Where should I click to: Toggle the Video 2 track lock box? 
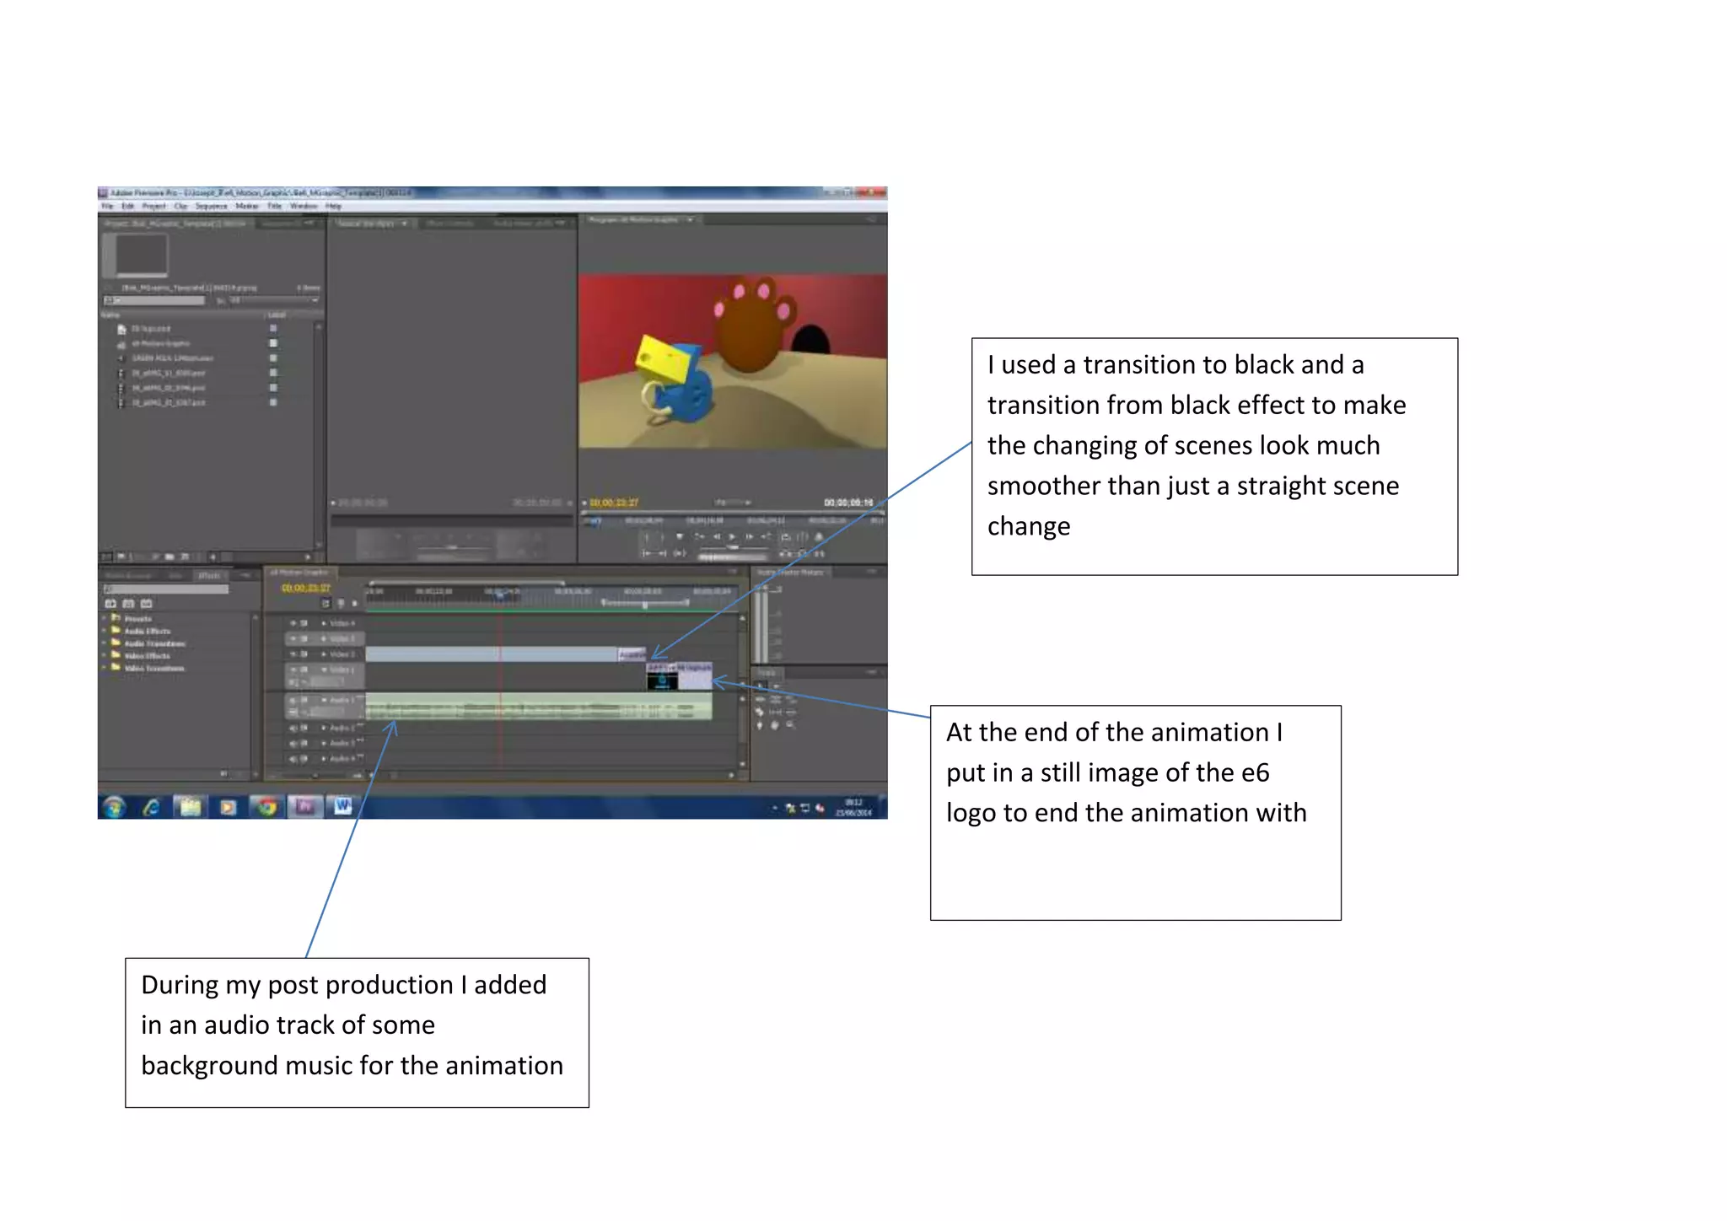click(x=304, y=654)
